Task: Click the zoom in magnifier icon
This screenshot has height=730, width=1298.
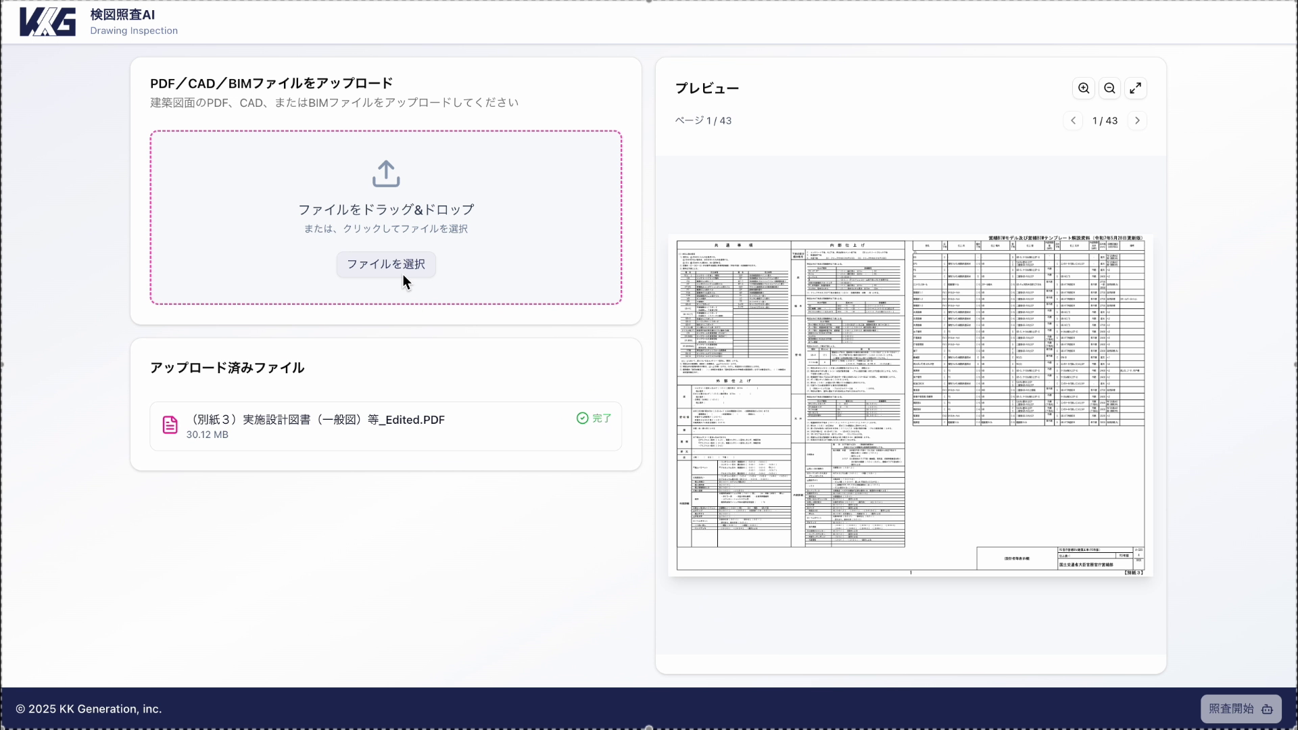Action: [1084, 89]
